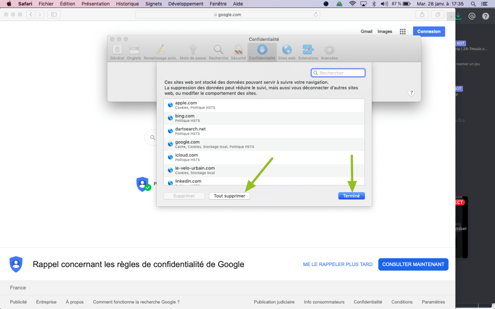Select apple.com in the website list
495x309 pixels.
click(x=264, y=105)
